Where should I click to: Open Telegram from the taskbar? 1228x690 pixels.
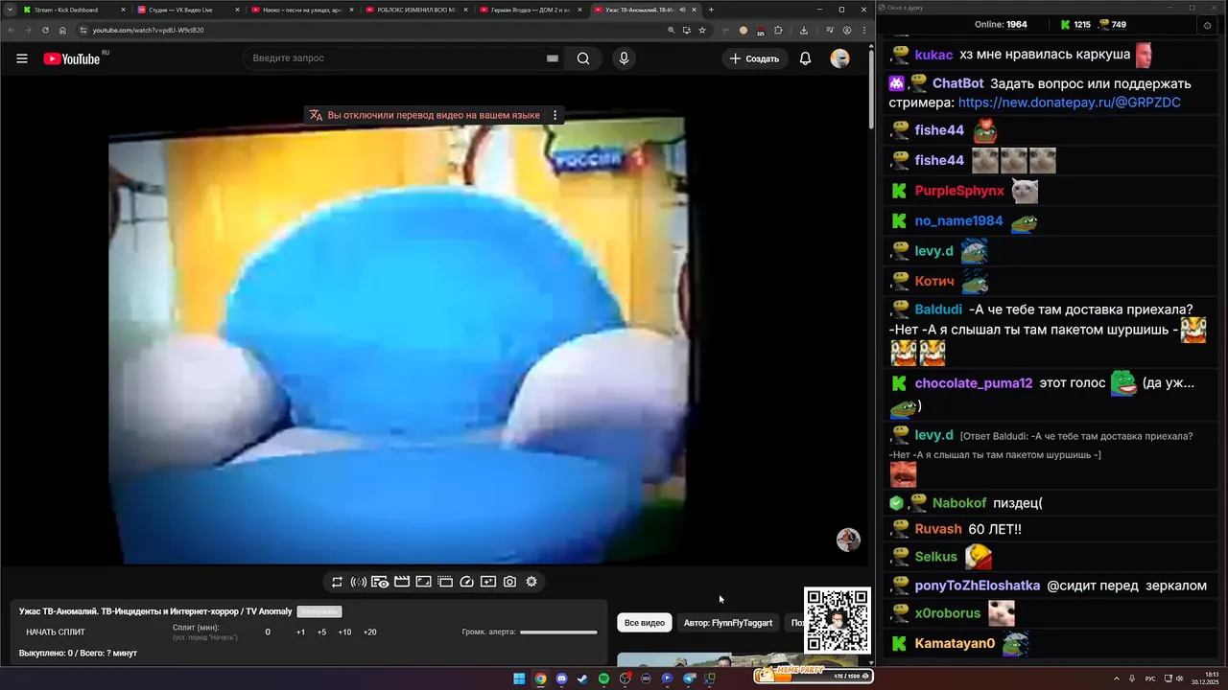pyautogui.click(x=688, y=678)
